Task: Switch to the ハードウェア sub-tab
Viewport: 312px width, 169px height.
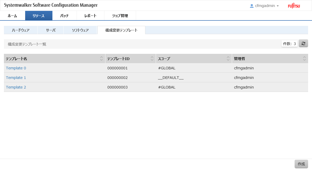Action: [21, 30]
